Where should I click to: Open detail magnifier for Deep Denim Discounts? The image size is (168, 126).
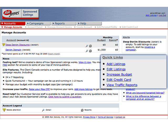click(87, 46)
